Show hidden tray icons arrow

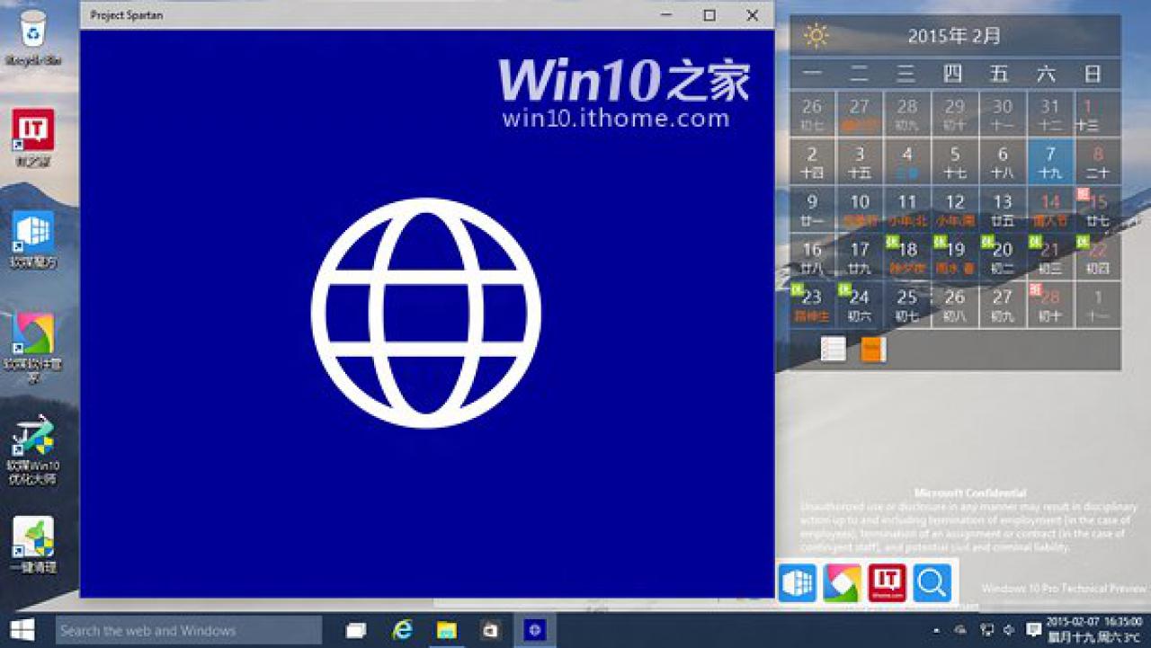point(937,630)
